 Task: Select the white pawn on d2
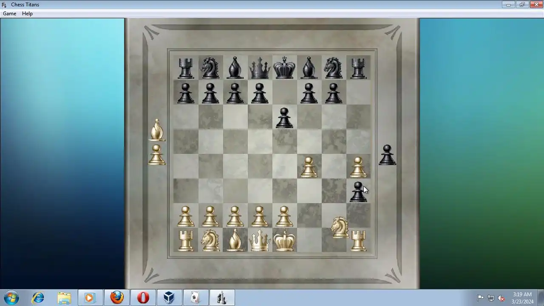[x=260, y=216]
